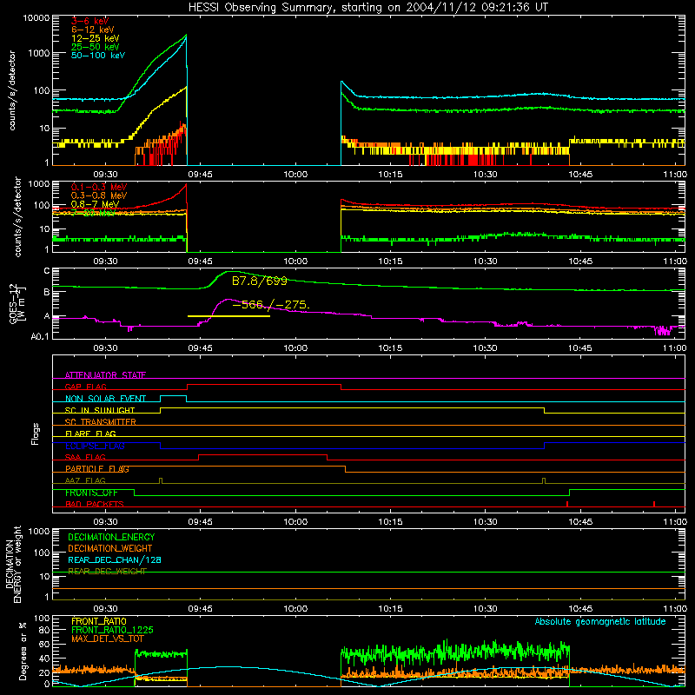Click the green FRONT_RATIO_1225 legend label
695x695 pixels.
coord(112,630)
